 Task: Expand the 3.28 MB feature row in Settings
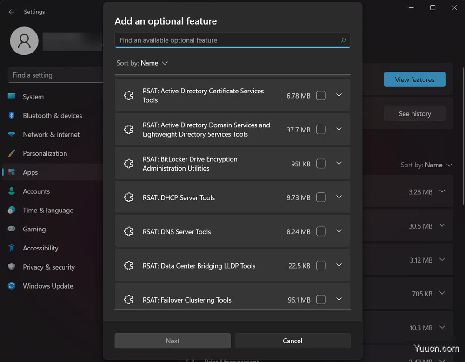click(x=442, y=191)
